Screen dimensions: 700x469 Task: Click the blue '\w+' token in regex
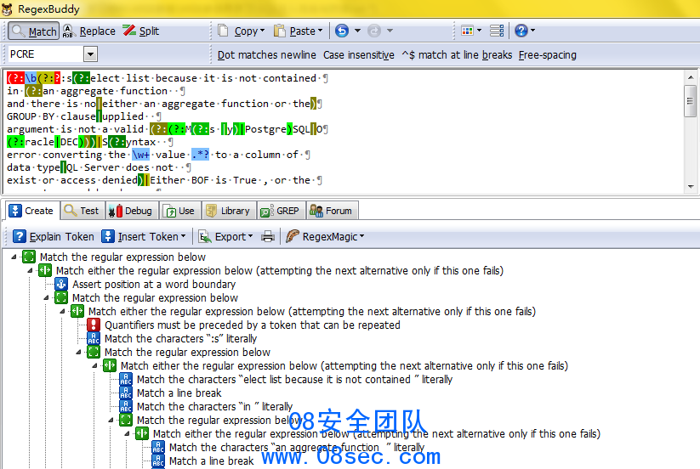pyautogui.click(x=140, y=155)
